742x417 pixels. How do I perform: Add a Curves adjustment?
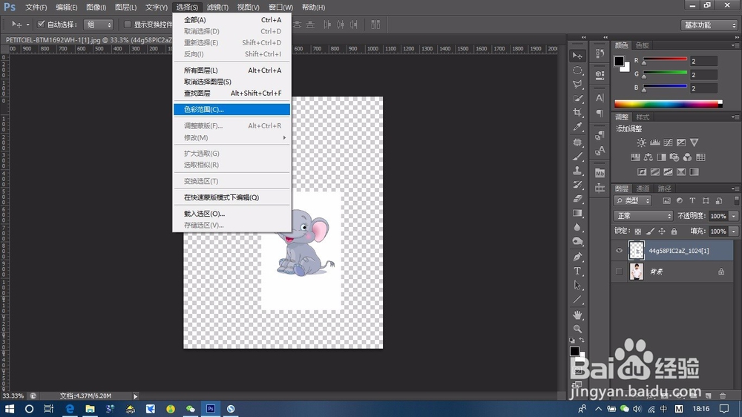click(669, 142)
